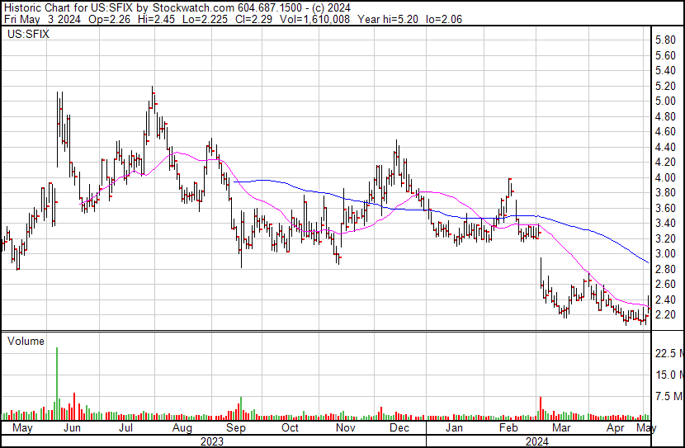Click the Volume panel label
The image size is (685, 448).
click(26, 340)
